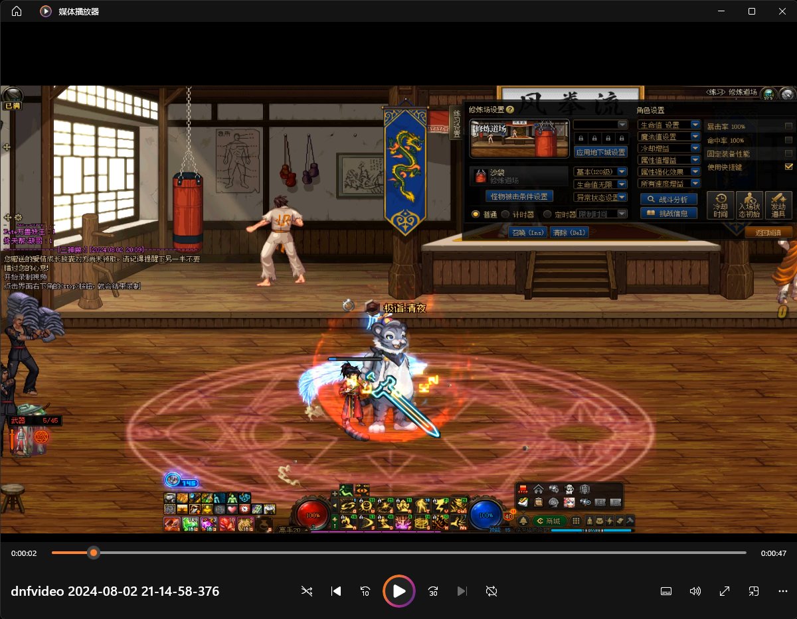Image resolution: width=797 pixels, height=619 pixels.
Task: Go to the previous track
Action: (336, 591)
